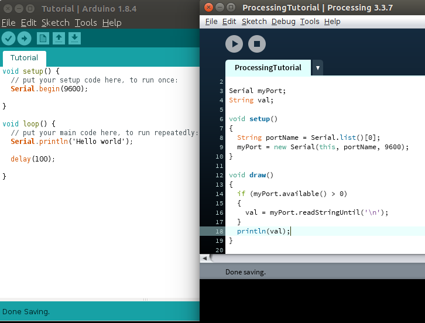The image size is (425, 323).
Task: Close the Arduino window
Action: 8,9
